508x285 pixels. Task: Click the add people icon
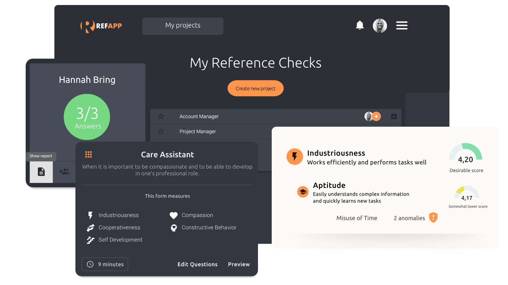point(64,172)
